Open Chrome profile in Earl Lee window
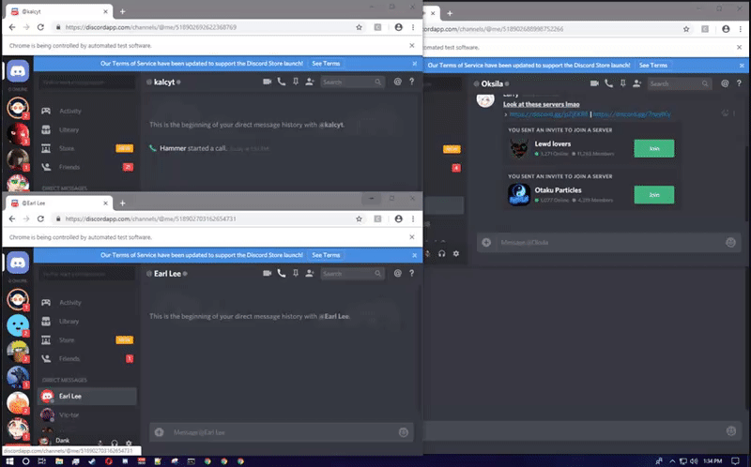The width and height of the screenshot is (751, 467). (398, 218)
